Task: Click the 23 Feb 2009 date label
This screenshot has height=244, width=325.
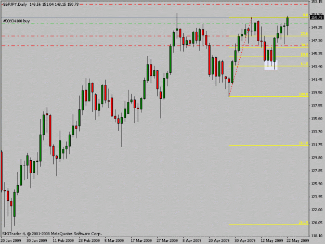Action: click(x=89, y=241)
